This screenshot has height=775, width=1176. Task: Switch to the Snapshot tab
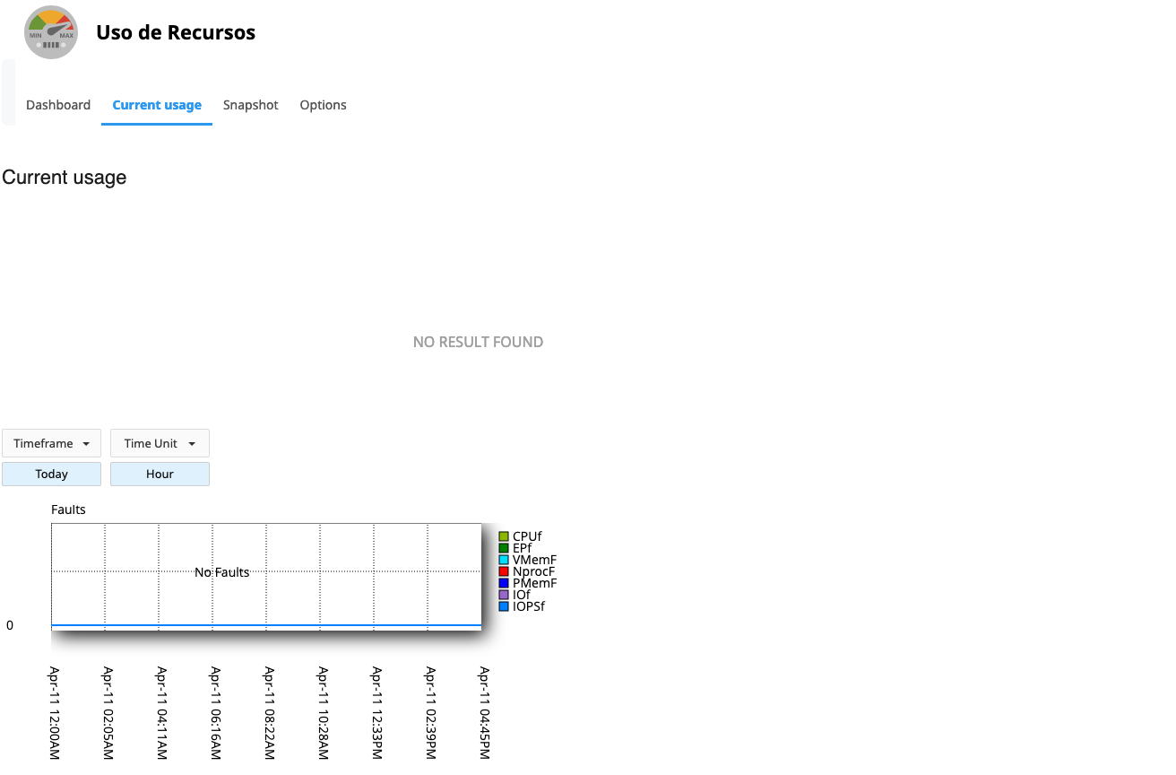(251, 105)
